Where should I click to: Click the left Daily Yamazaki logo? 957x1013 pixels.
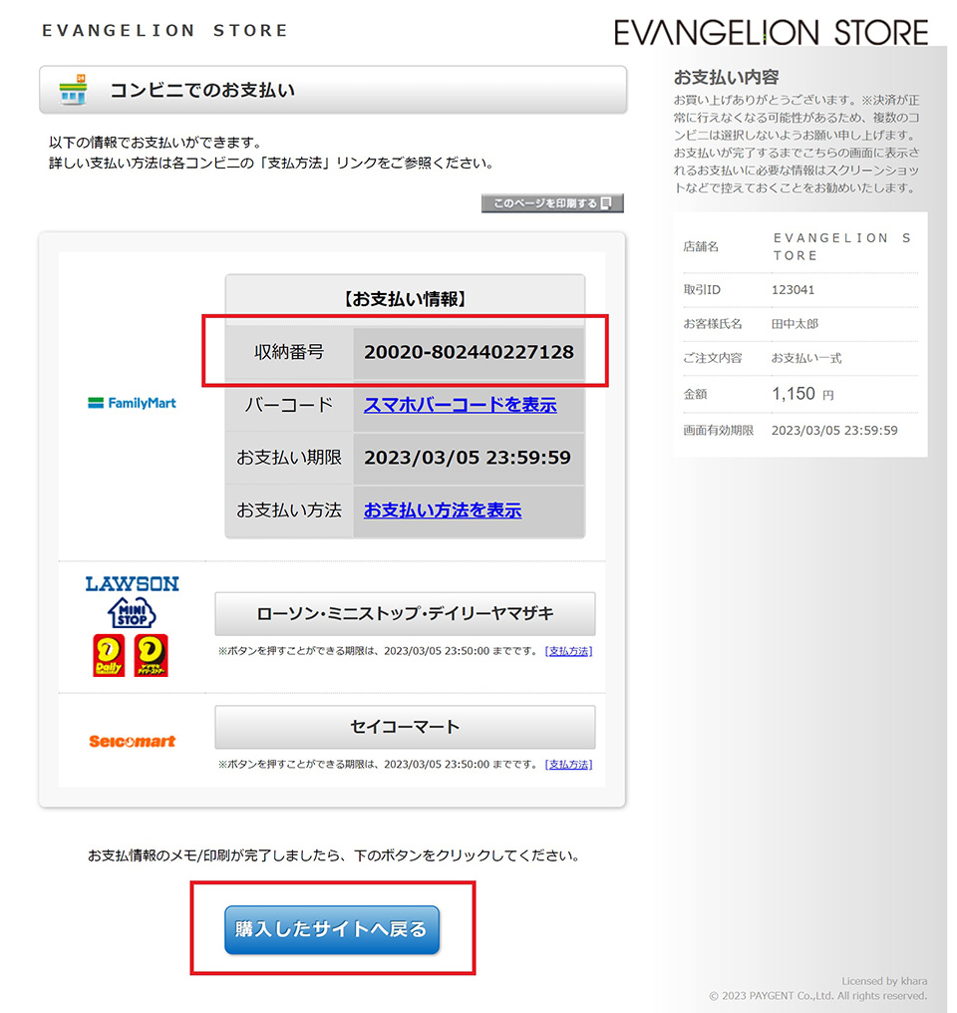tap(109, 655)
